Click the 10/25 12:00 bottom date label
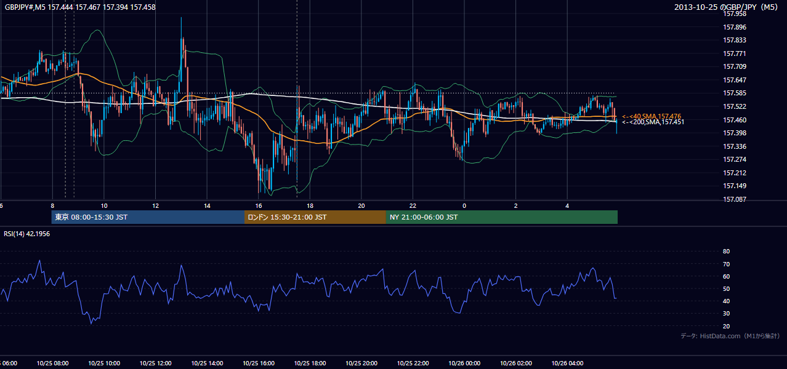The image size is (787, 369). coord(156,363)
